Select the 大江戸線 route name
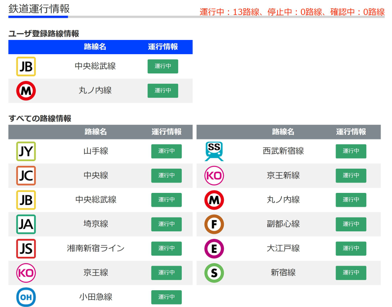The width and height of the screenshot is (392, 307). pos(283,248)
